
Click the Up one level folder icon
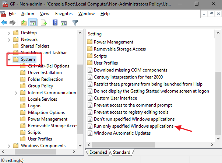24,23
